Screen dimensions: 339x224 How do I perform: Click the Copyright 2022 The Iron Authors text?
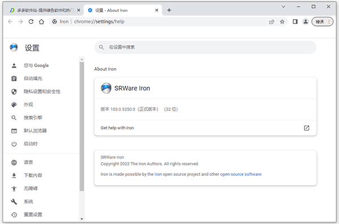[150, 164]
